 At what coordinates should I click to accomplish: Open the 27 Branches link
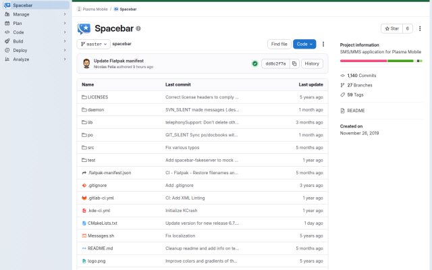359,85
